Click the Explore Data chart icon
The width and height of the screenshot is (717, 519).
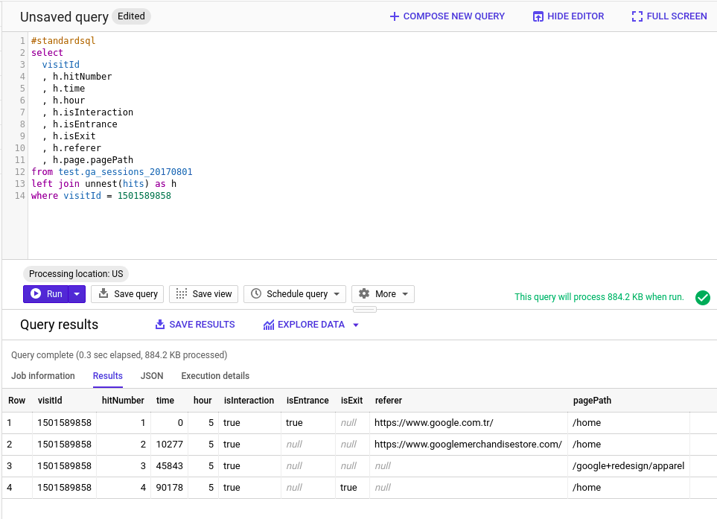click(x=269, y=325)
